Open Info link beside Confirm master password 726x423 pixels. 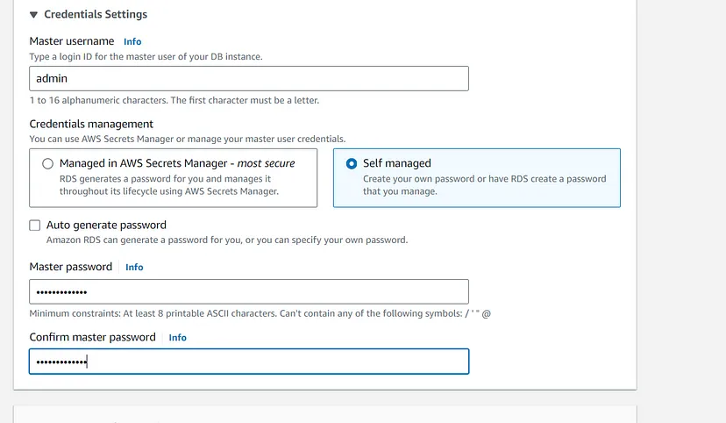177,337
